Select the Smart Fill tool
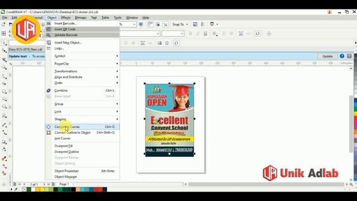 (x=4, y=174)
